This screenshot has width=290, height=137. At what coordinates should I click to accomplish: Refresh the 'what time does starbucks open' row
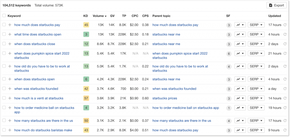pos(285,35)
